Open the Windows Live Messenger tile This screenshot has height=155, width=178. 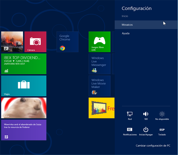tap(99, 64)
